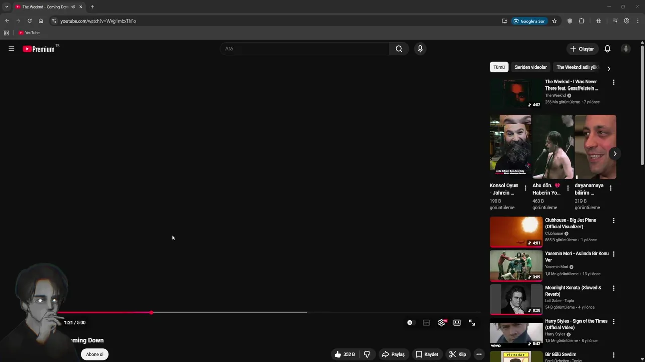The height and width of the screenshot is (362, 645).
Task: Open the ad blocker shield extension
Action: click(x=570, y=21)
